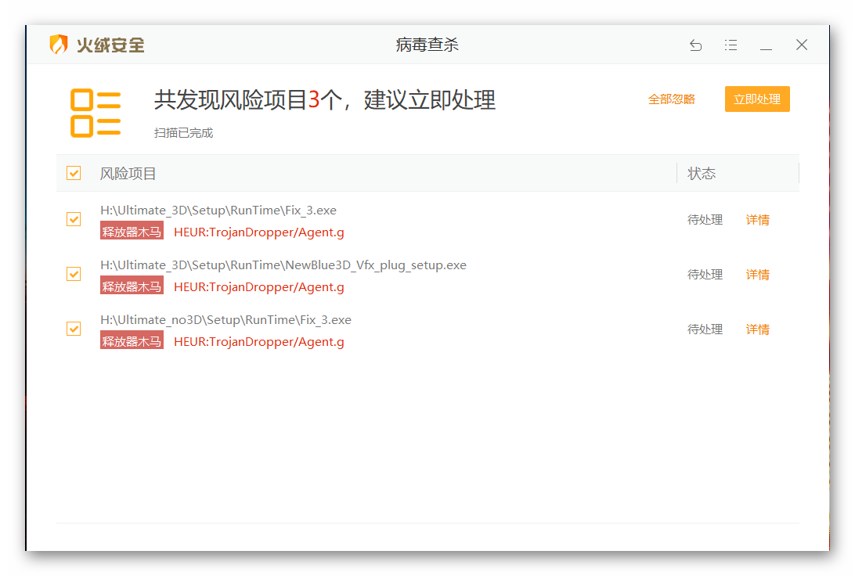Image resolution: width=855 pixels, height=576 pixels.
Task: Click the 火绒安全 brand name
Action: [x=110, y=45]
